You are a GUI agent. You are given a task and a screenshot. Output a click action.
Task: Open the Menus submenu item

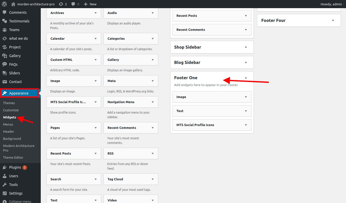[x=8, y=124]
